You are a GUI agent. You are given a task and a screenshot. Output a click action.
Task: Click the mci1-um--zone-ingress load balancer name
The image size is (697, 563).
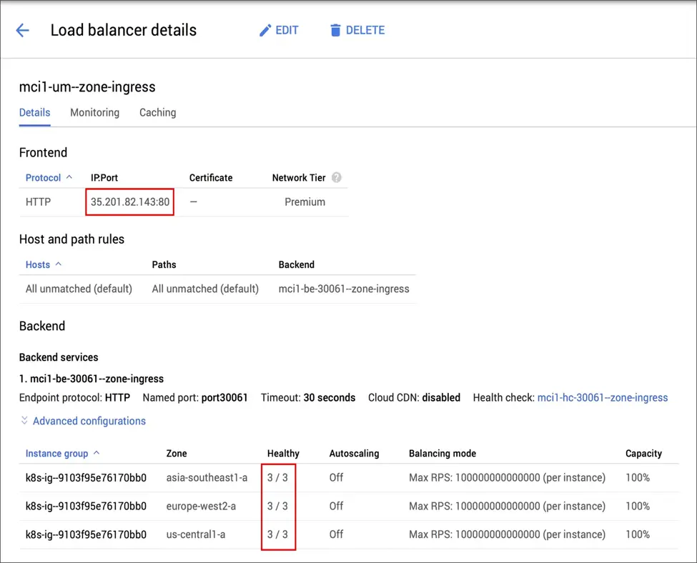click(87, 87)
